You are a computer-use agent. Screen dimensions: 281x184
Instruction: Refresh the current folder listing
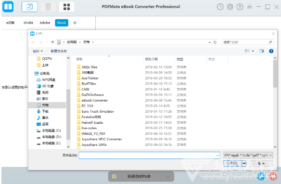[x=215, y=42]
